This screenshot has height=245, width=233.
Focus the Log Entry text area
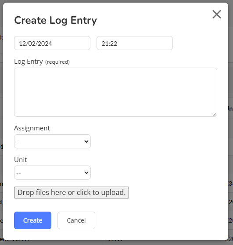click(115, 92)
